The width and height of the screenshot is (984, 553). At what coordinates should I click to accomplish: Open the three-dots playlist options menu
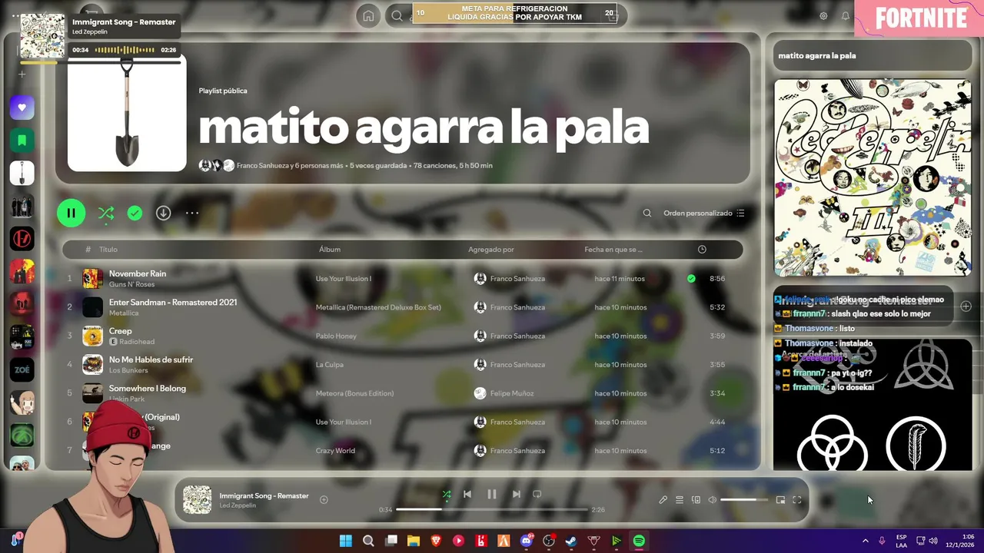coord(192,213)
